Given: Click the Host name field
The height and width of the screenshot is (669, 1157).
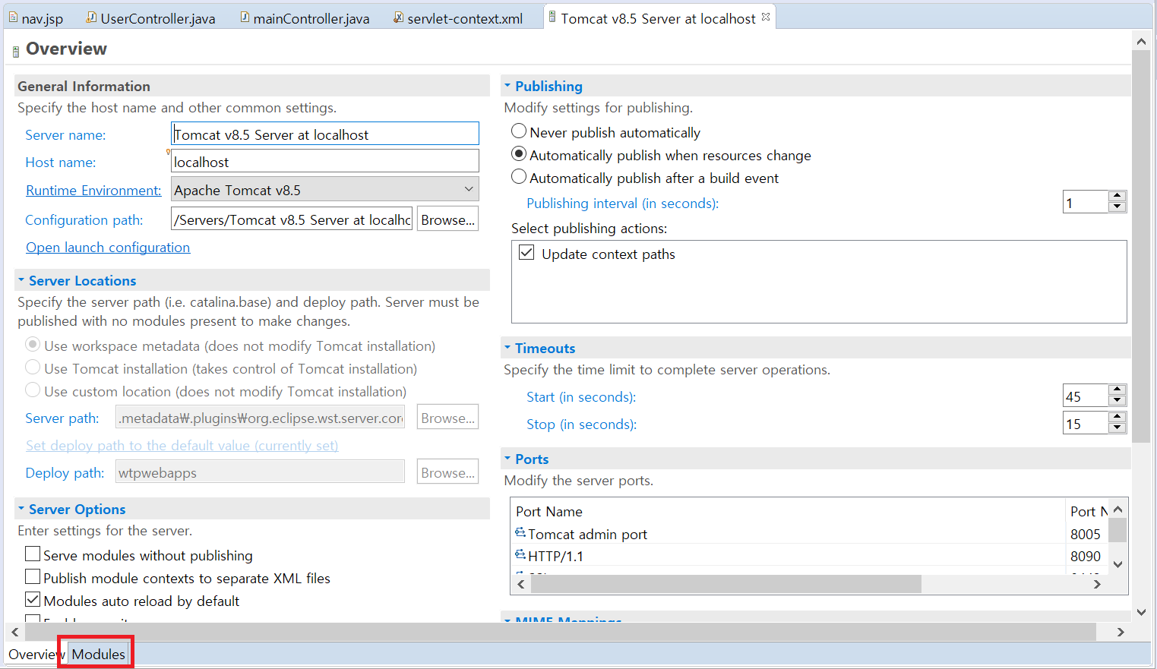Looking at the screenshot, I should point(325,161).
